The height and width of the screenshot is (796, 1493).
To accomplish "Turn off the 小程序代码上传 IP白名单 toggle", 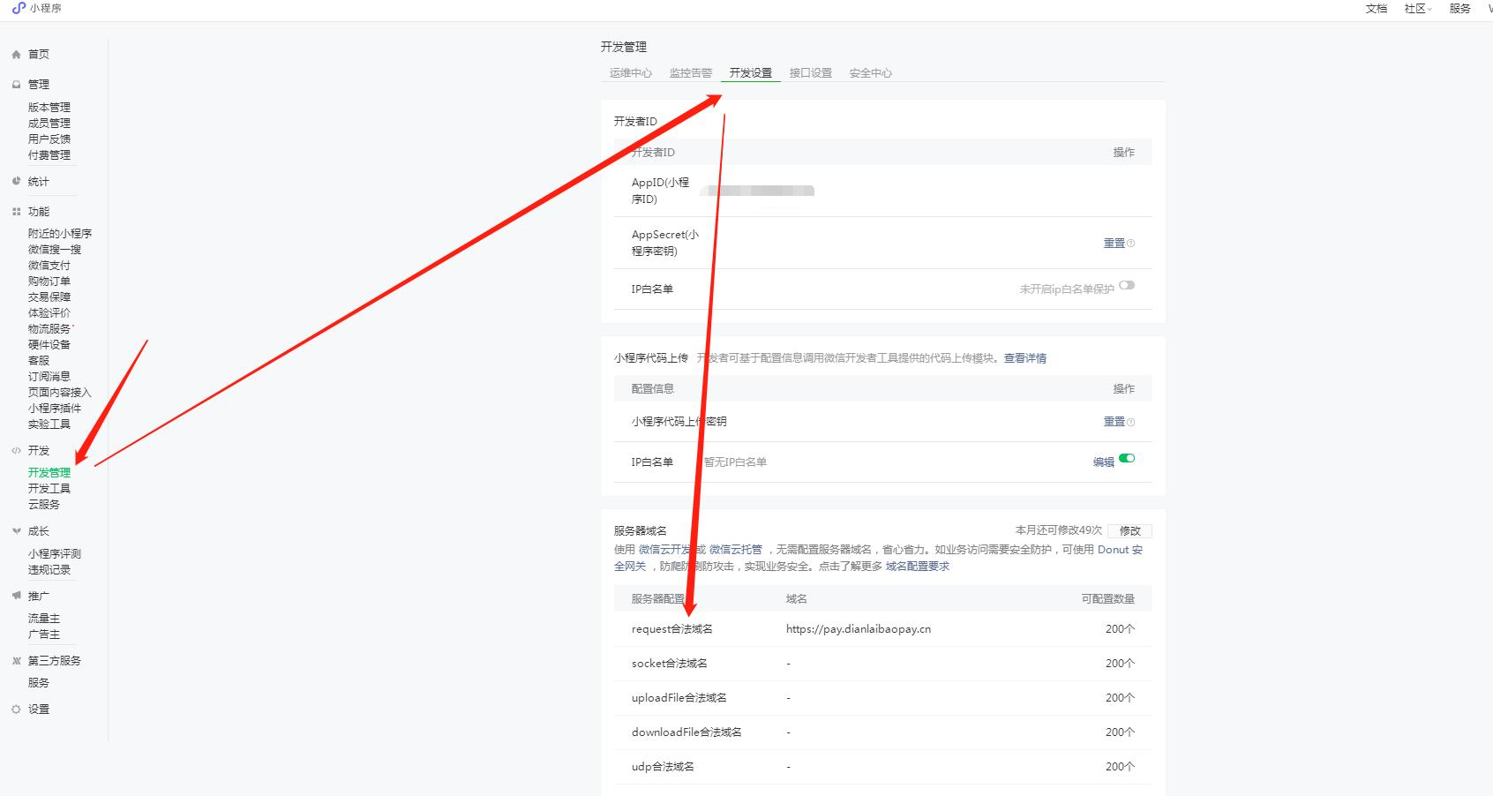I will click(x=1127, y=459).
